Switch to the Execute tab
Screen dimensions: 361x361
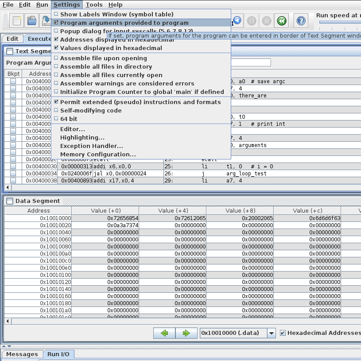point(38,39)
